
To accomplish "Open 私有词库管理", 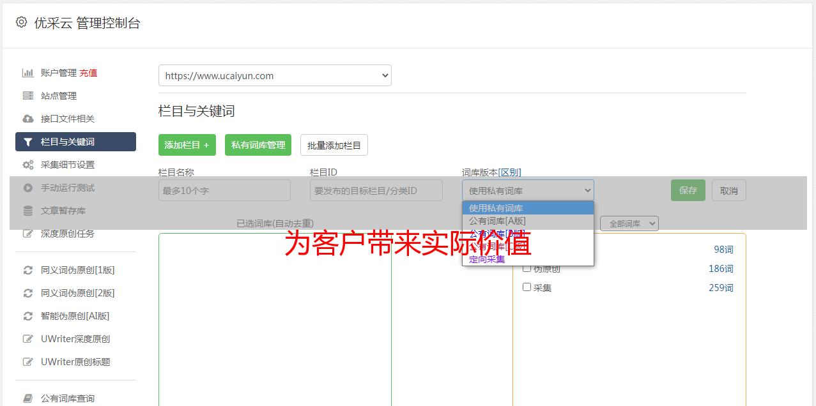I will [x=258, y=145].
